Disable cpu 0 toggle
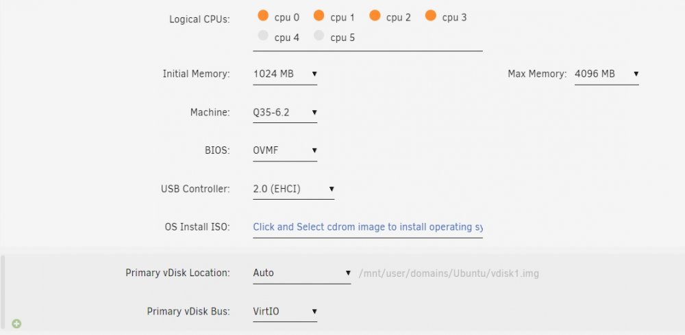Screen dimensions: 685x335 point(263,15)
